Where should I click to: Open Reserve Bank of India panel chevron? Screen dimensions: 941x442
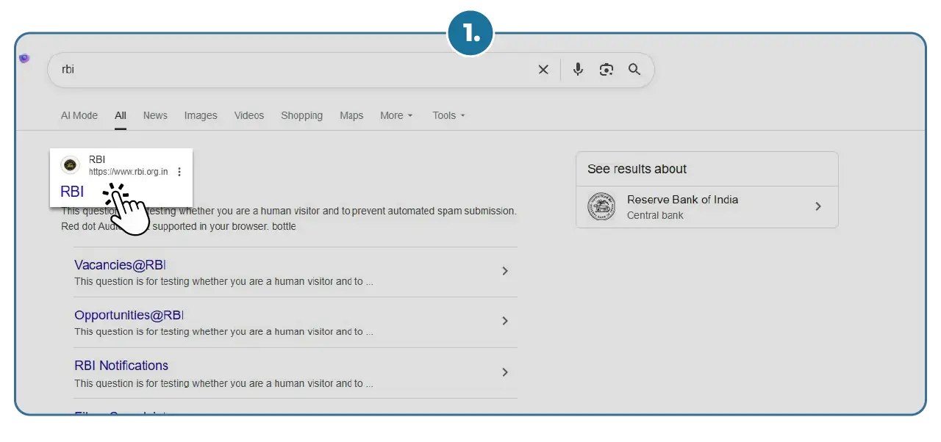tap(818, 207)
